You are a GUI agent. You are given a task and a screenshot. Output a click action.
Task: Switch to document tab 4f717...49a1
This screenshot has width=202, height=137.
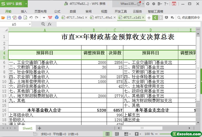click(x=101, y=17)
